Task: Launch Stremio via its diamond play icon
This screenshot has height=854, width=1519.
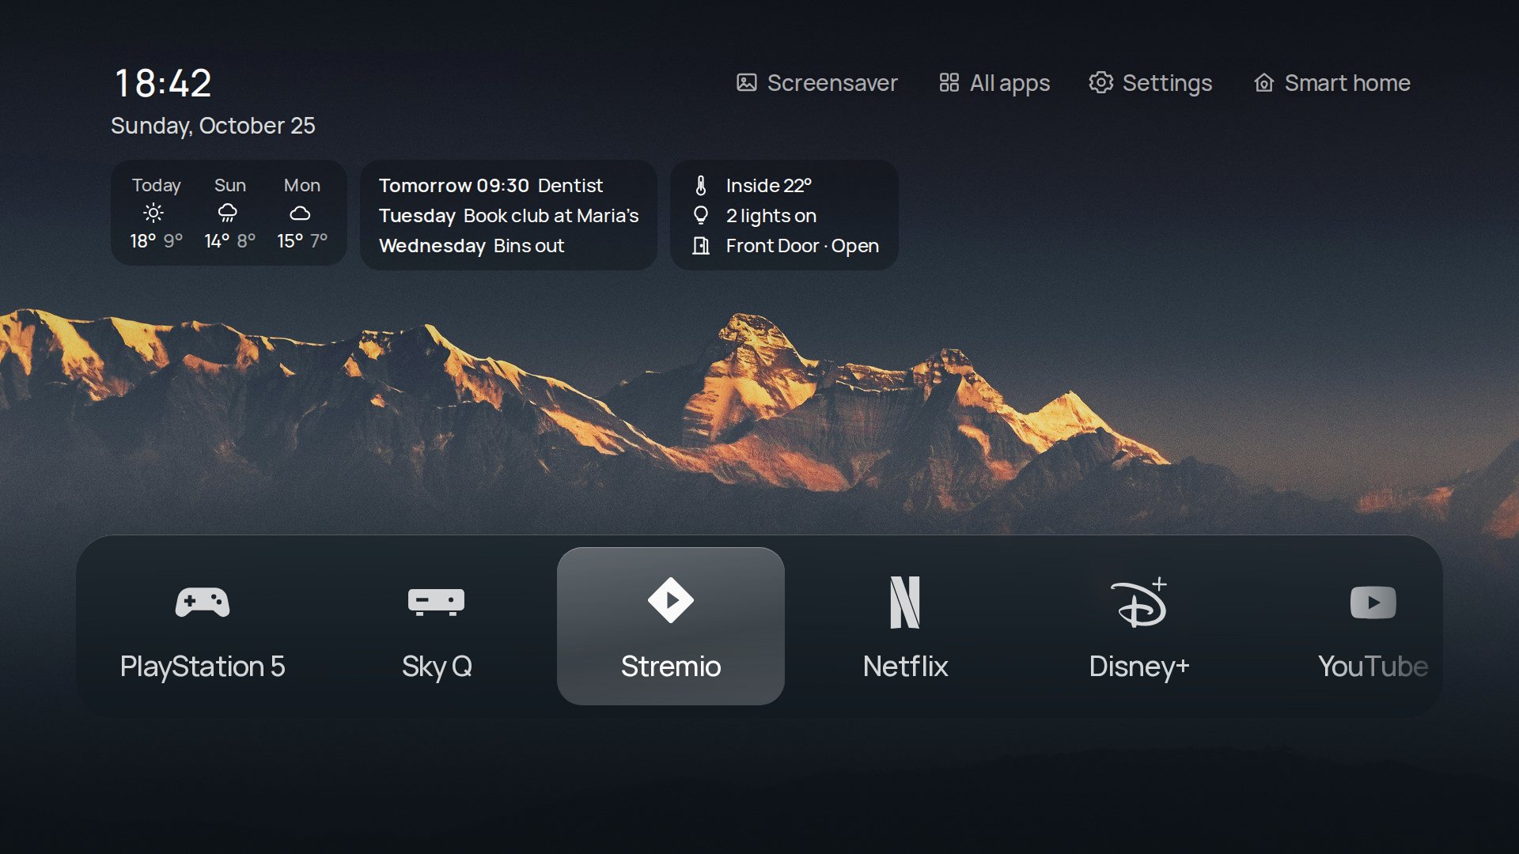Action: 671,600
